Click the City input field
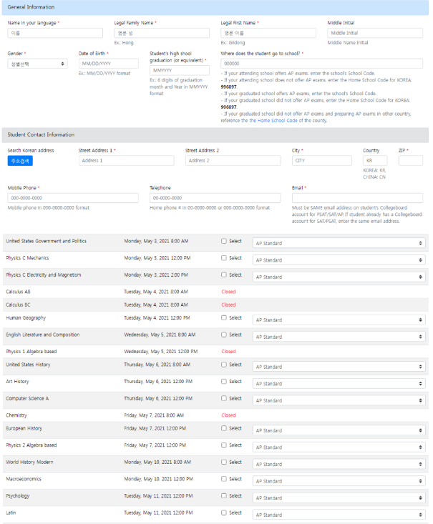This screenshot has height=524, width=433. (321, 161)
